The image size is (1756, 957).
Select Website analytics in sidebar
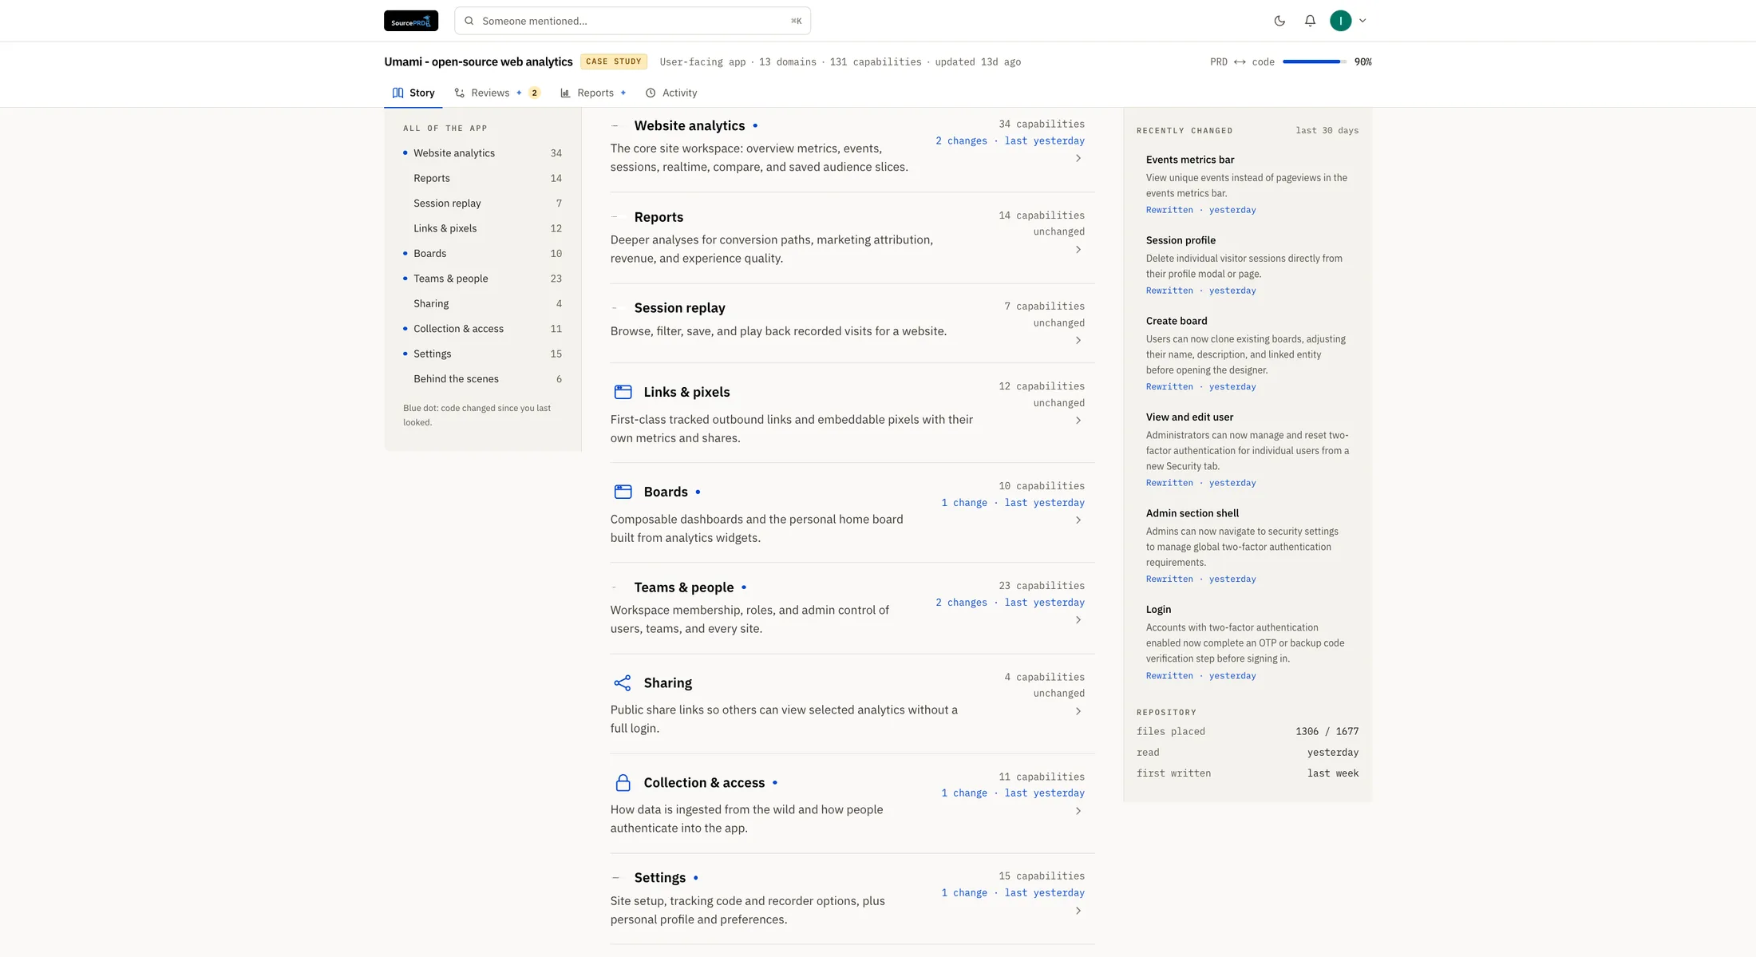[x=483, y=153]
